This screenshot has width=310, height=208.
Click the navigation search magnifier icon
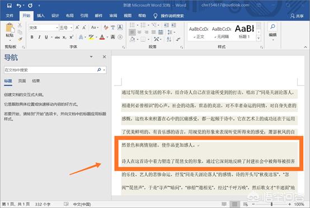pyautogui.click(x=99, y=70)
